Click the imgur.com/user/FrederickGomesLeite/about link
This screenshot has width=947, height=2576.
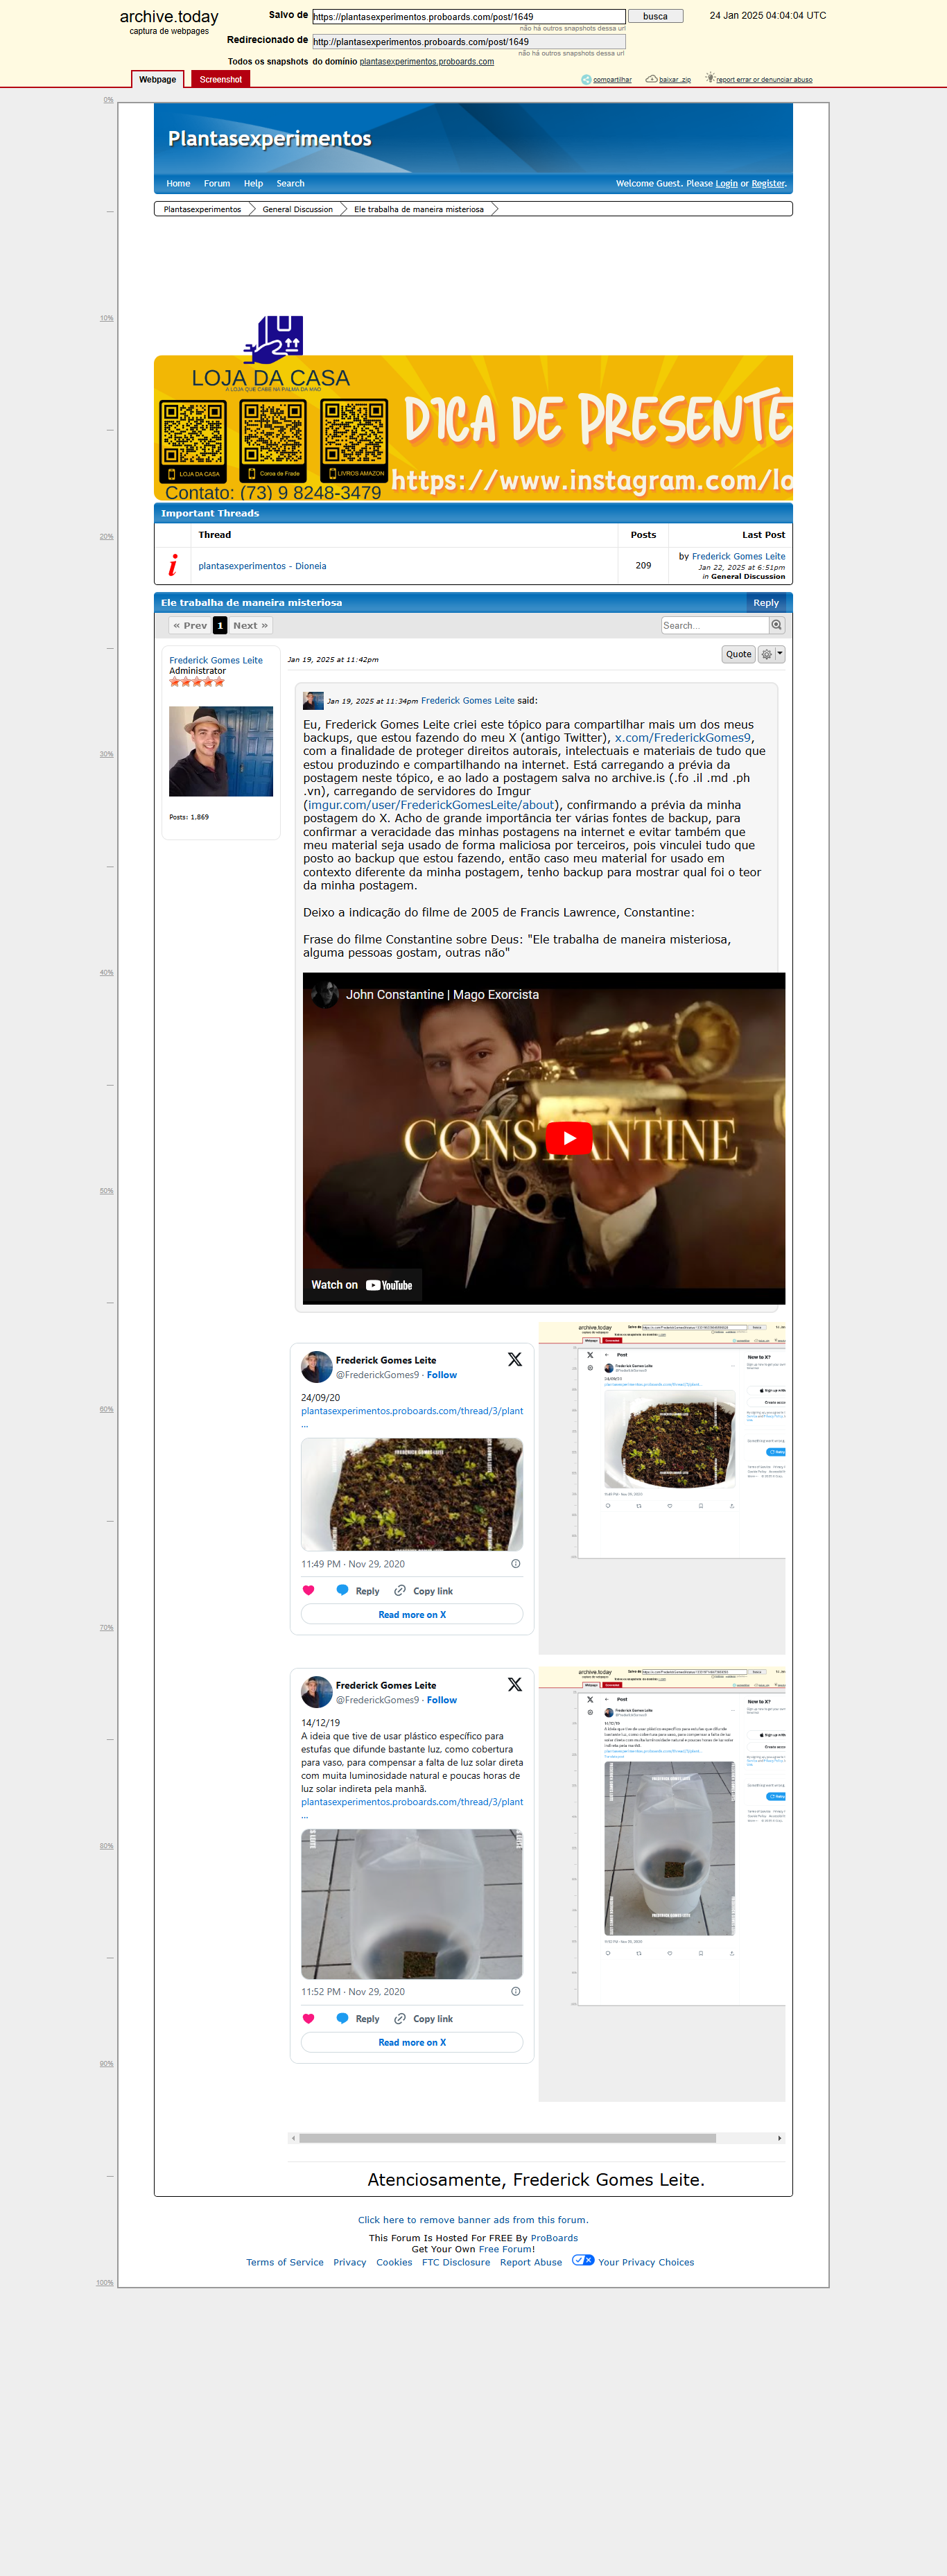(431, 805)
